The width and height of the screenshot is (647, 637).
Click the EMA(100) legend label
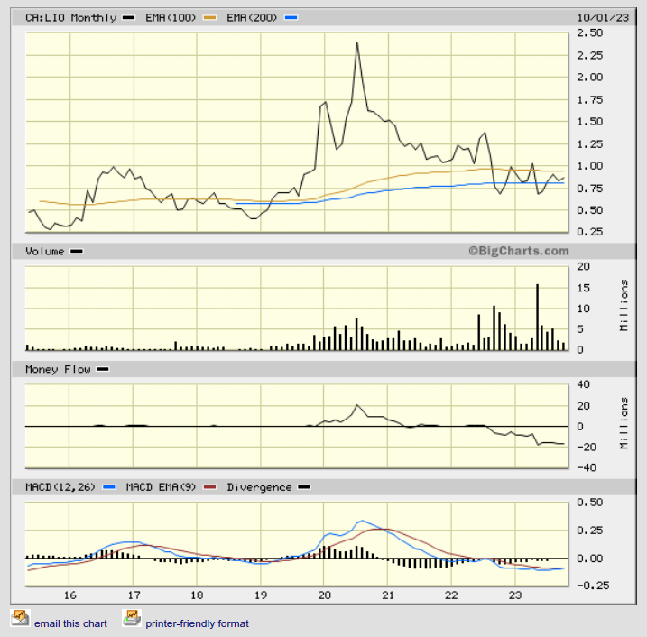tap(171, 18)
